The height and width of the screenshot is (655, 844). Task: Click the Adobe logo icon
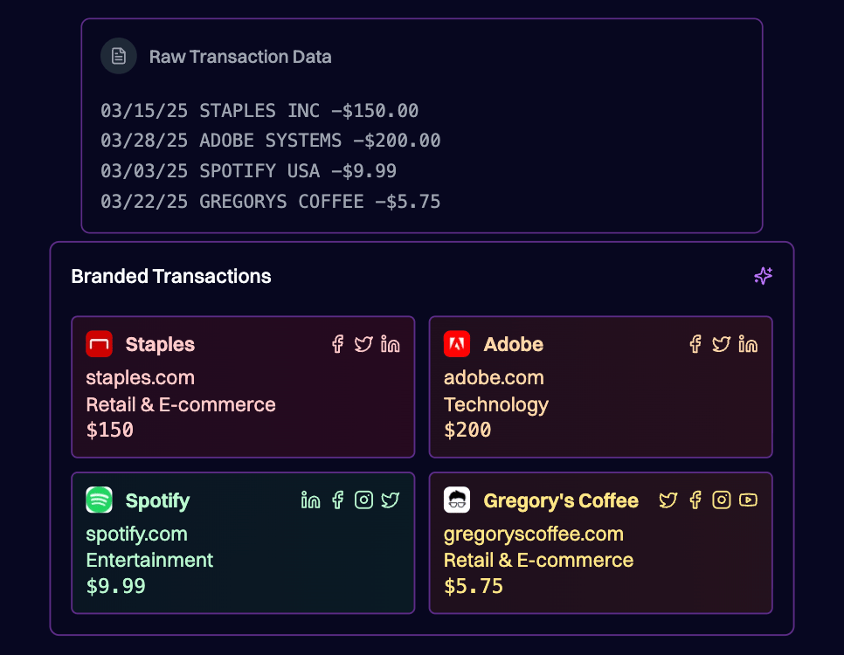pyautogui.click(x=457, y=344)
